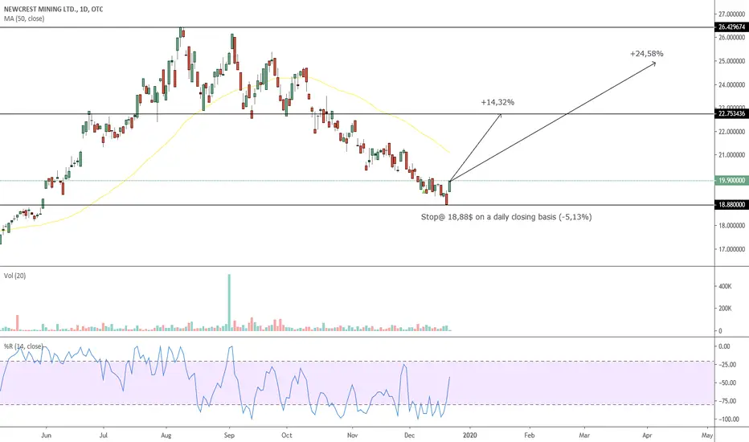Select the MA (50, close) indicator label
Image resolution: width=749 pixels, height=442 pixels.
[x=24, y=18]
